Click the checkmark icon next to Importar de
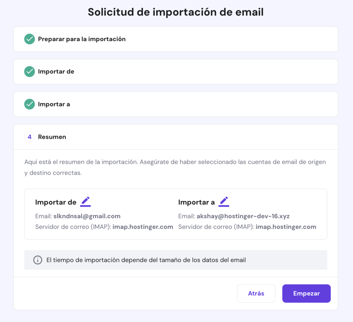The height and width of the screenshot is (322, 353). (x=29, y=72)
